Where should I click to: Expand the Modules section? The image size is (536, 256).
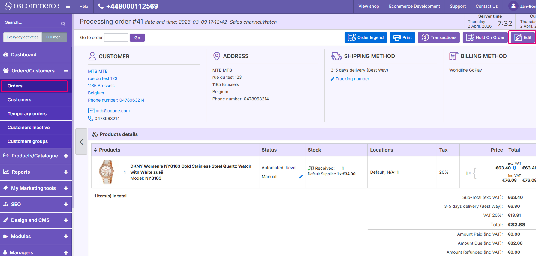click(x=66, y=237)
